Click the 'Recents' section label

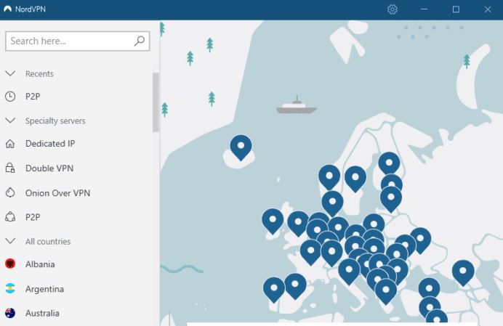[x=39, y=74]
